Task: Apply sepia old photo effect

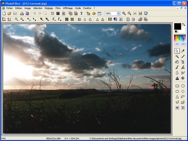Action: pos(72,20)
